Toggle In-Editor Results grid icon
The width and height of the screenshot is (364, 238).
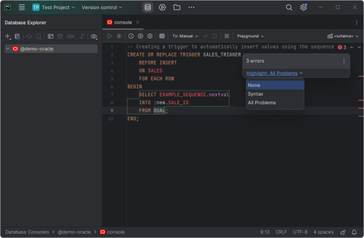(162, 36)
